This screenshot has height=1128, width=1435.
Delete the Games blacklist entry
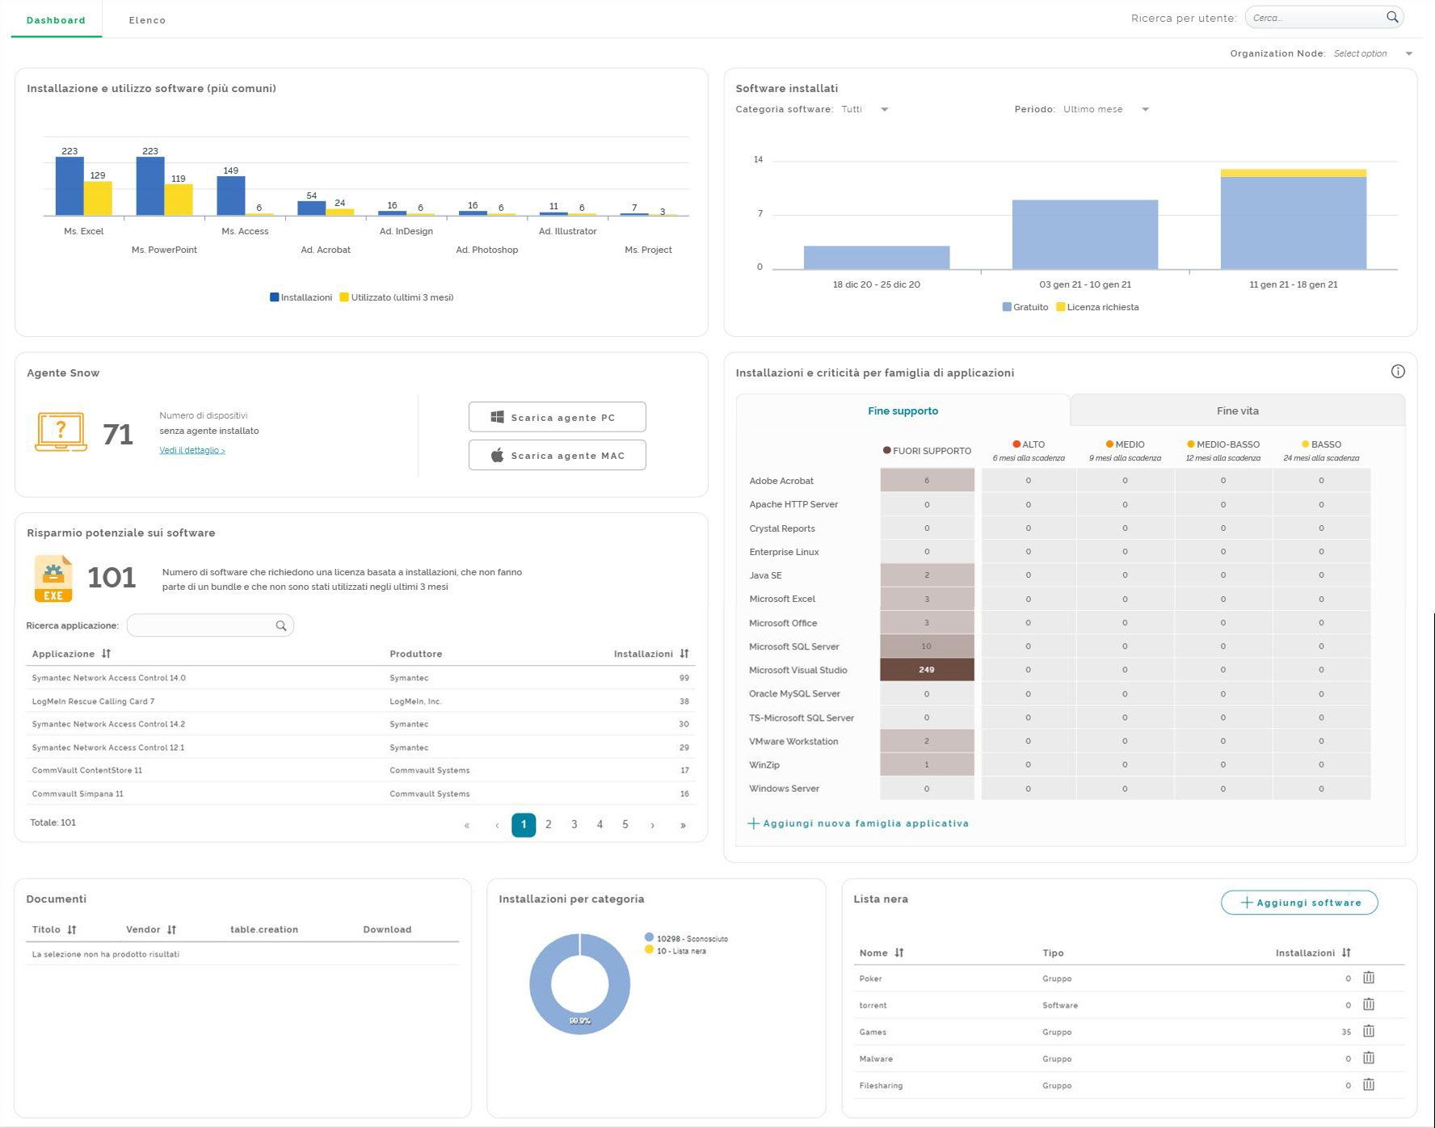point(1369,1031)
